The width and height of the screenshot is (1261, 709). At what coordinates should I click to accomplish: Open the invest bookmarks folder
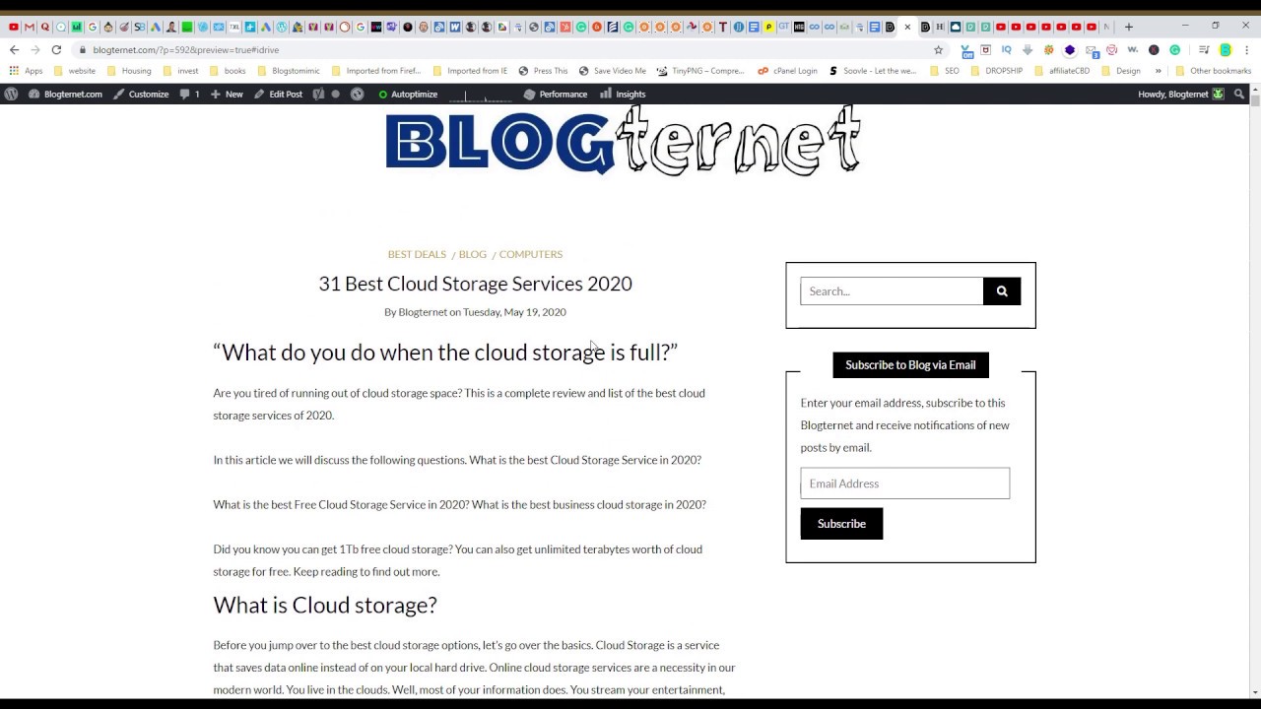(180, 71)
